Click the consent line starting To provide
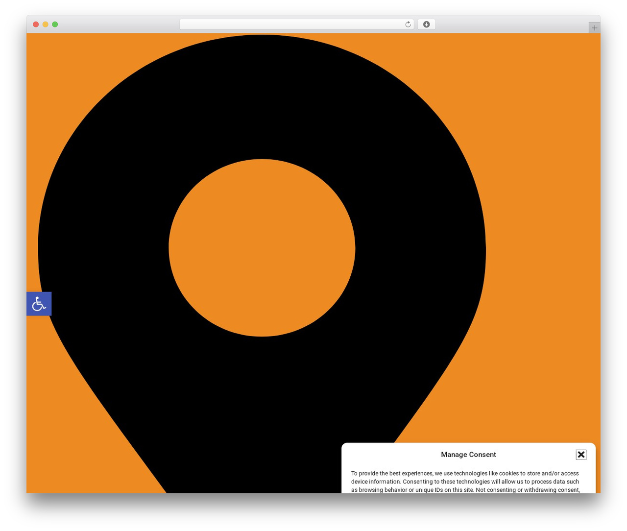The height and width of the screenshot is (531, 627). [x=465, y=473]
